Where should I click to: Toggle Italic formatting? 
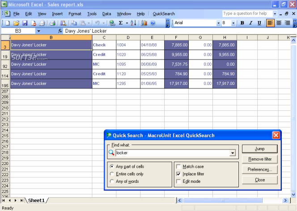250,23
